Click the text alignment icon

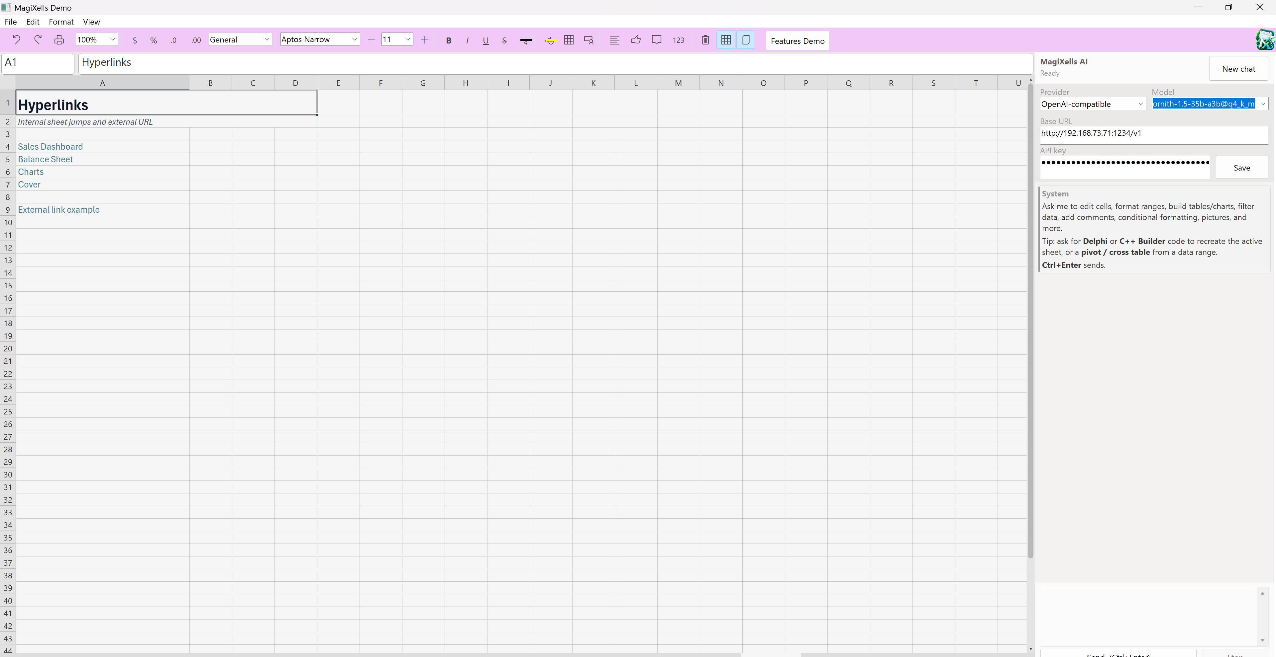click(614, 40)
